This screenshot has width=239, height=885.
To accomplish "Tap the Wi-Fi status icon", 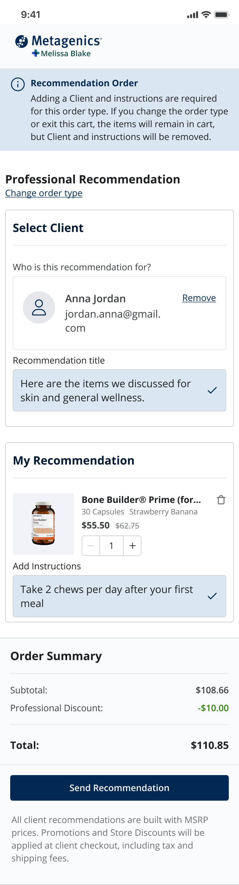I will click(x=206, y=14).
